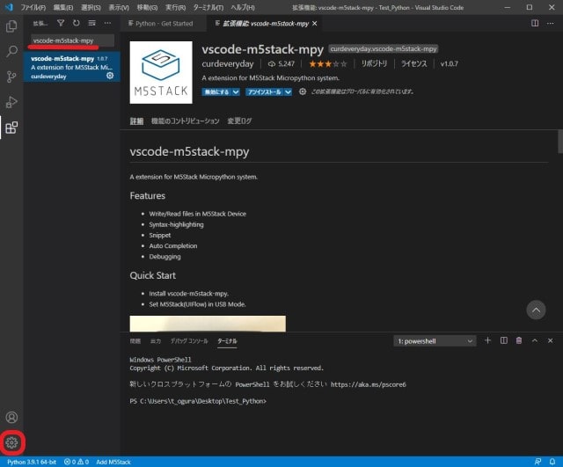Open Accounts icon in activity bar
This screenshot has height=467, width=563.
[x=11, y=417]
